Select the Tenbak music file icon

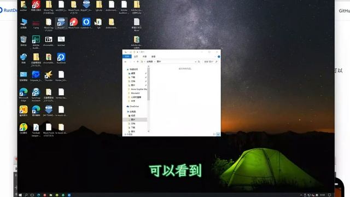(x=36, y=130)
